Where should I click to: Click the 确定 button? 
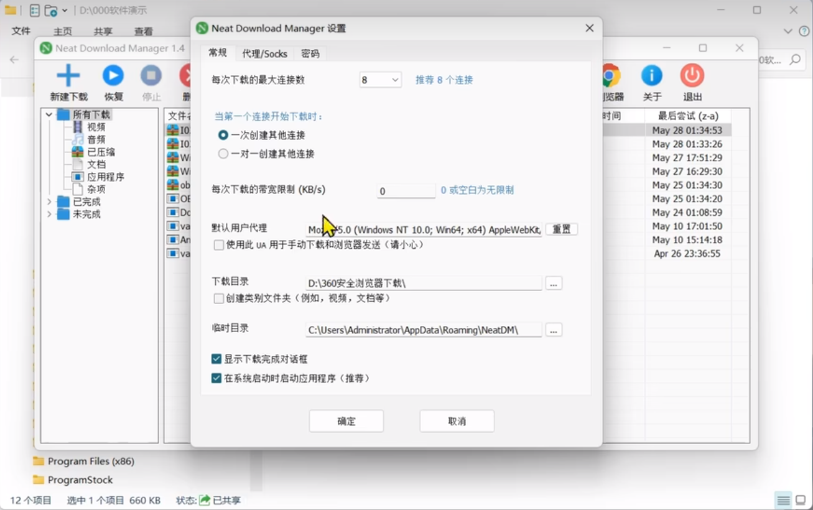point(346,421)
